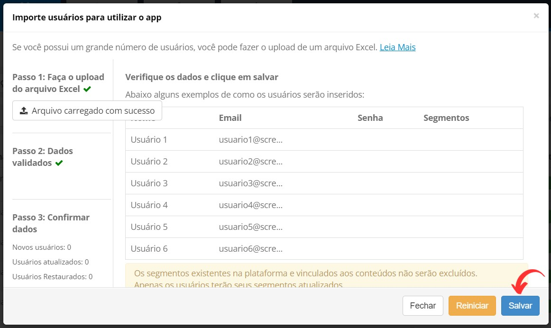551x328 pixels.
Task: Click the Email column header
Action: (x=230, y=118)
